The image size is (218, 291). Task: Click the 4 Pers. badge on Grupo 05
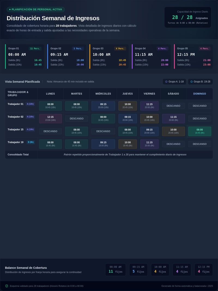(205, 49)
